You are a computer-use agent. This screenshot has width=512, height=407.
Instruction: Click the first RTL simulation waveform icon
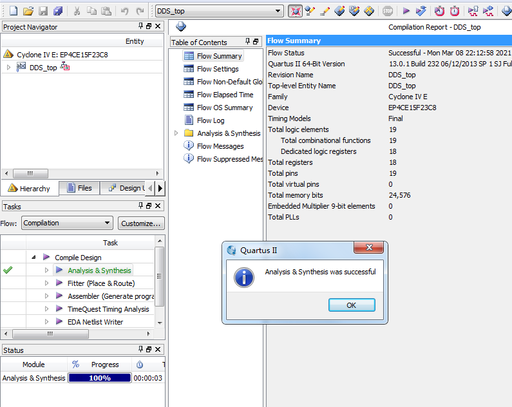[473, 11]
